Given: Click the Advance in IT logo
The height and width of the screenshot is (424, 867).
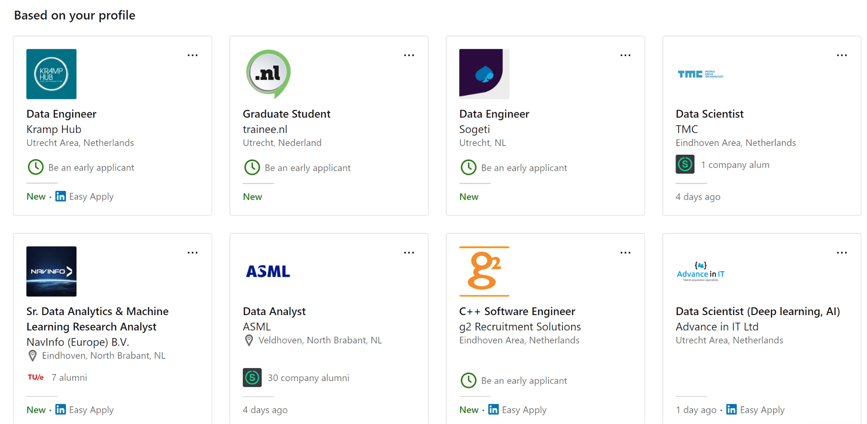Looking at the screenshot, I should coord(700,272).
